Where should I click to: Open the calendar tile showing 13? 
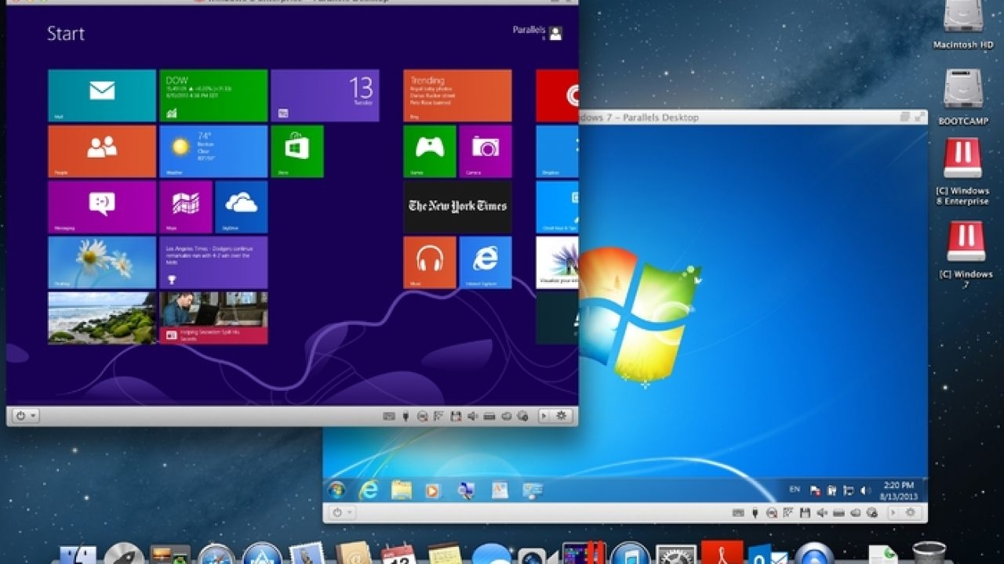325,96
